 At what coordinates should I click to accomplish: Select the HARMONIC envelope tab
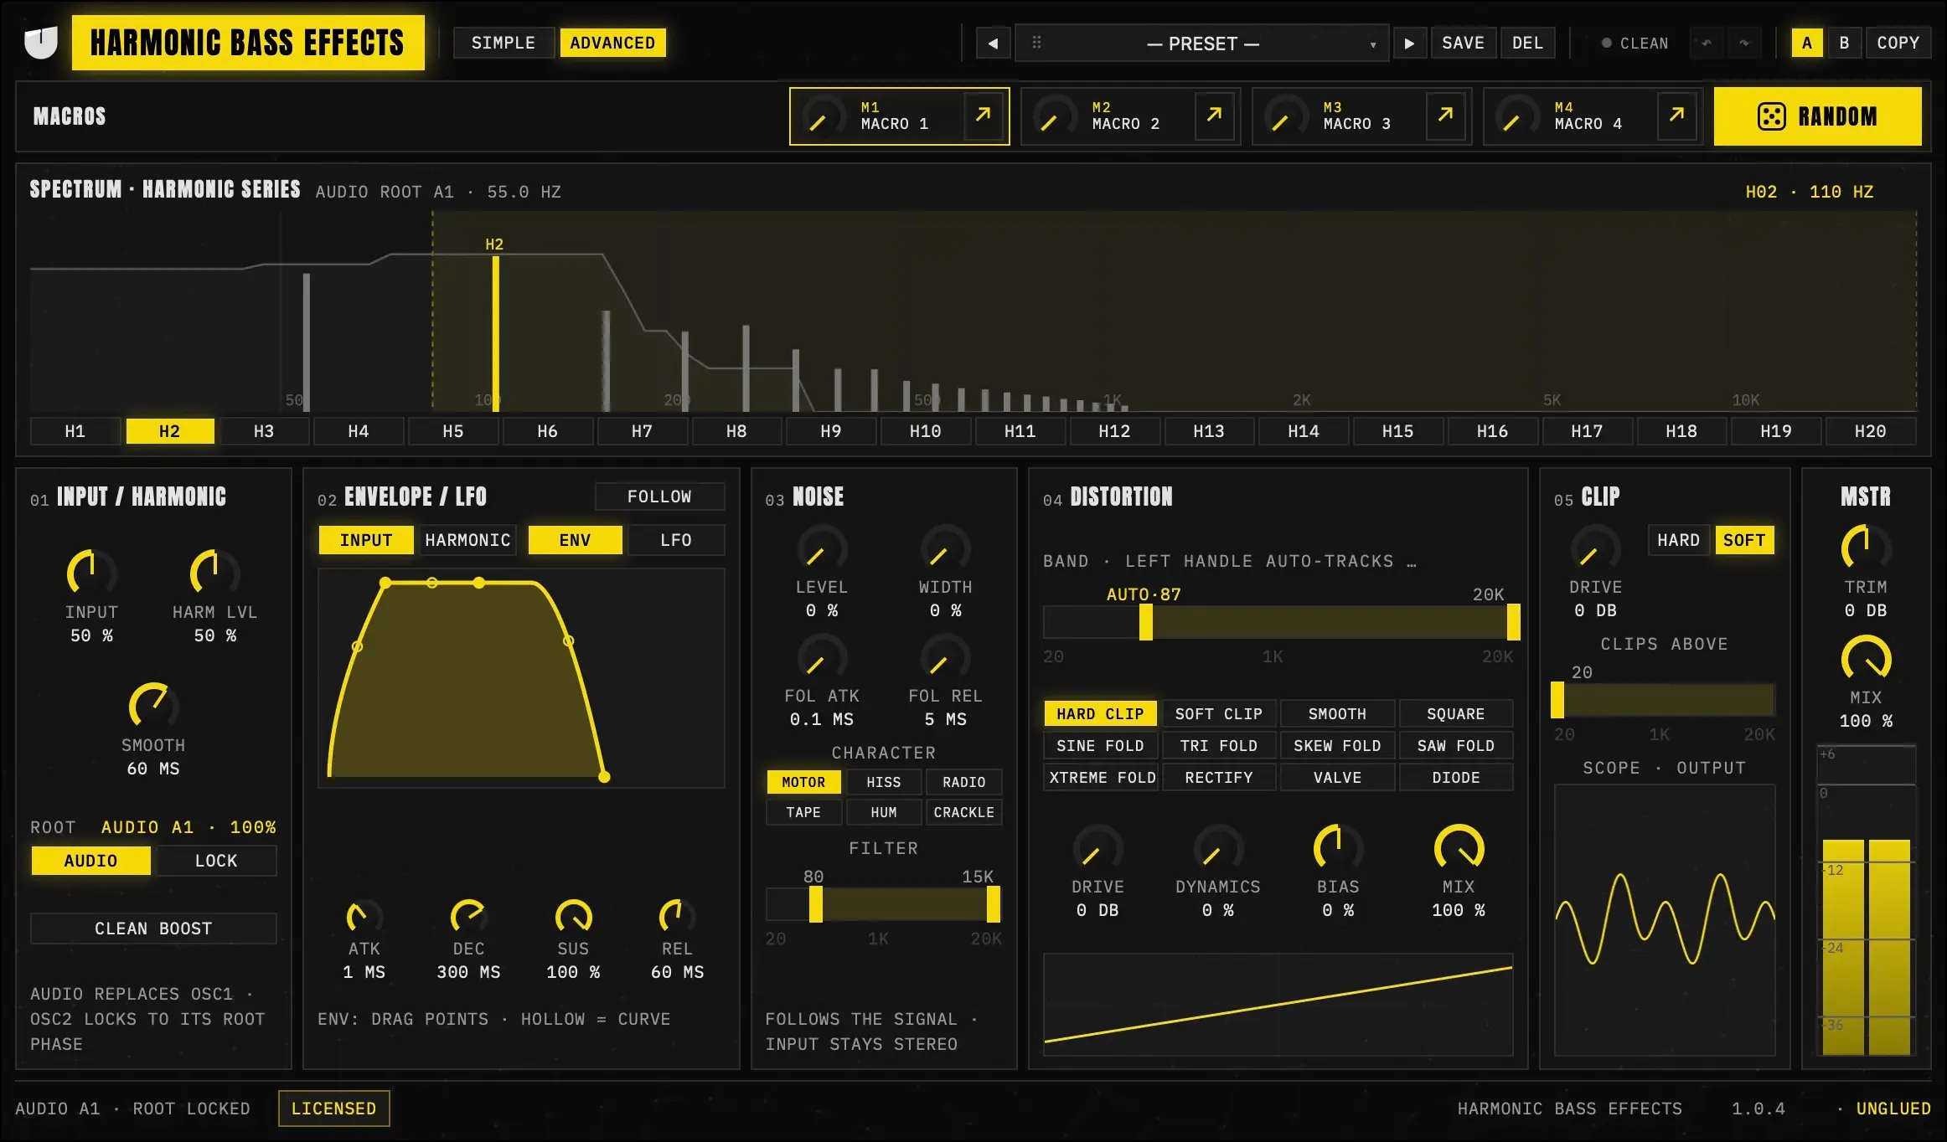click(467, 540)
